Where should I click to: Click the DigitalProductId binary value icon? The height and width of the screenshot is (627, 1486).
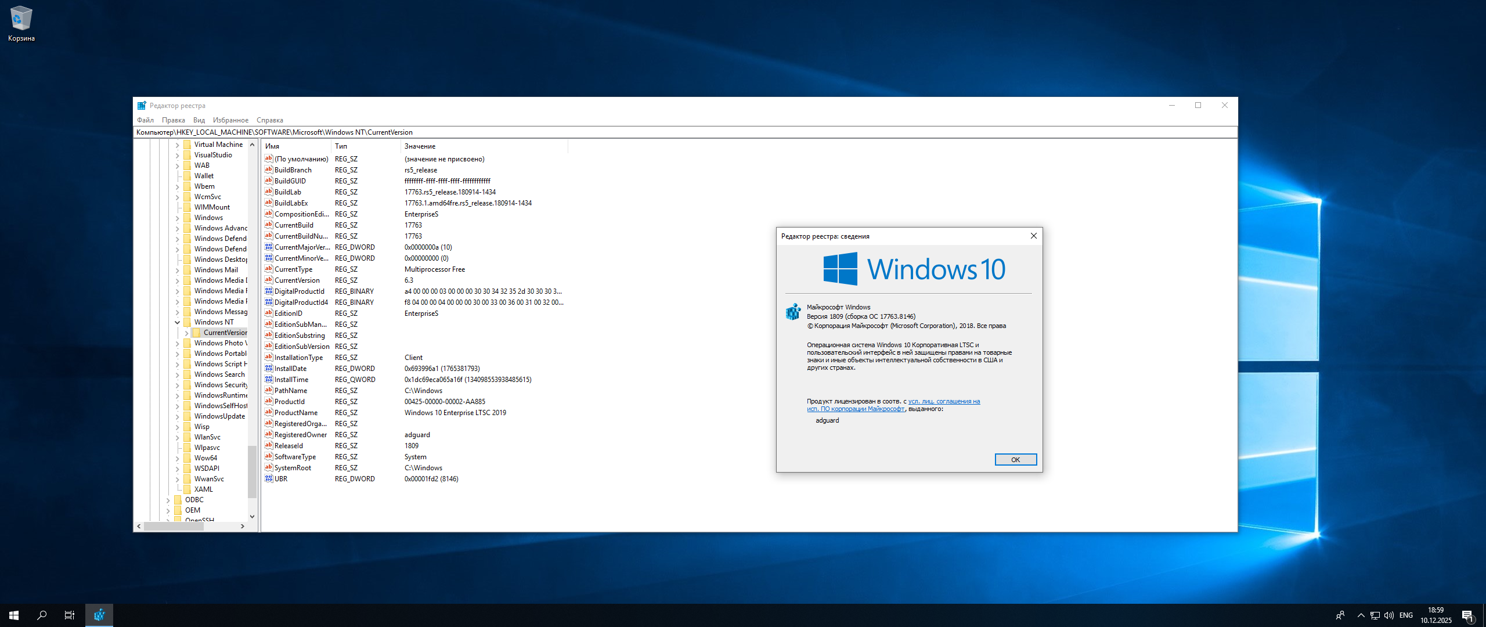tap(268, 291)
